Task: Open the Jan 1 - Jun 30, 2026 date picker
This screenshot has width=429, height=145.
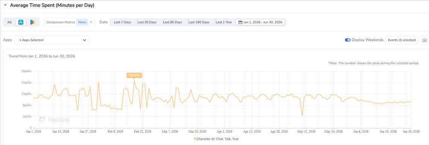Action: [260, 22]
